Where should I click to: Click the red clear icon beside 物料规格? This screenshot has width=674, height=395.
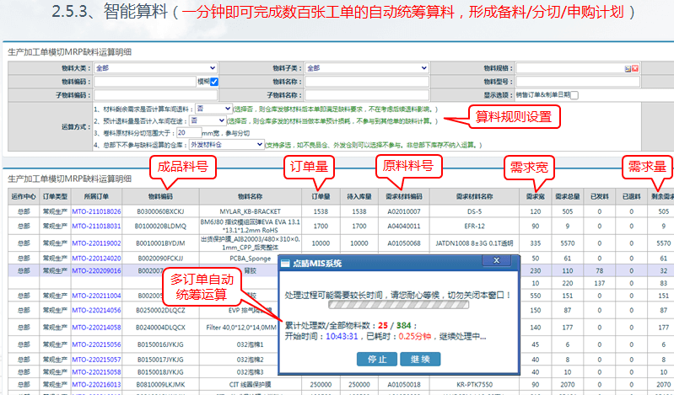[635, 69]
